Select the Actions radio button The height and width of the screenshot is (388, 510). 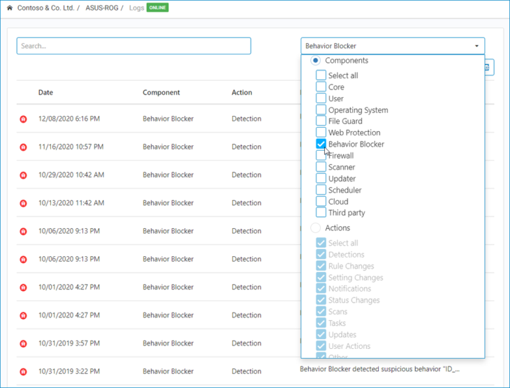315,227
